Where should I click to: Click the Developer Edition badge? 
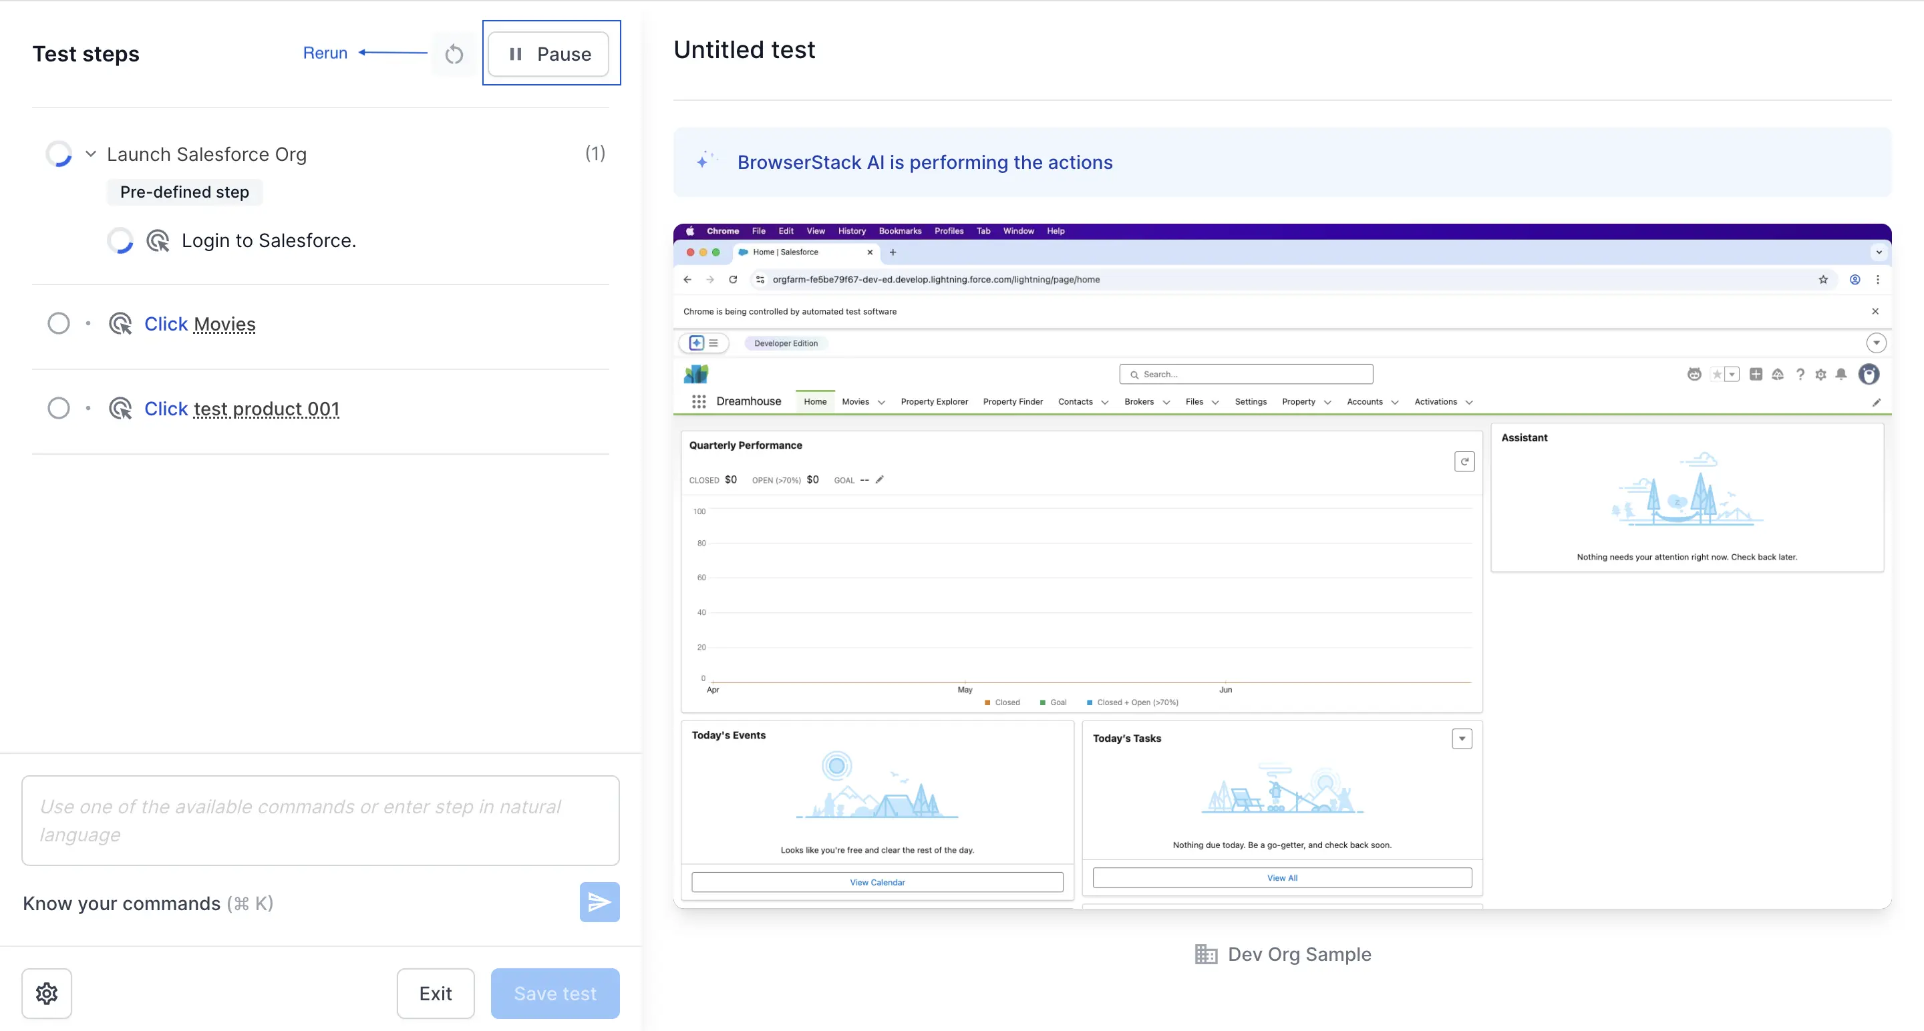pyautogui.click(x=786, y=343)
